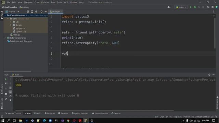Toggle Project tool window side tab

click(x=2, y=15)
